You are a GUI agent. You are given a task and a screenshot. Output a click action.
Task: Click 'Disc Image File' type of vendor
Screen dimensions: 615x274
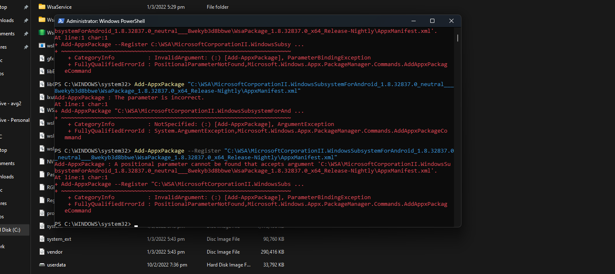pos(223,252)
